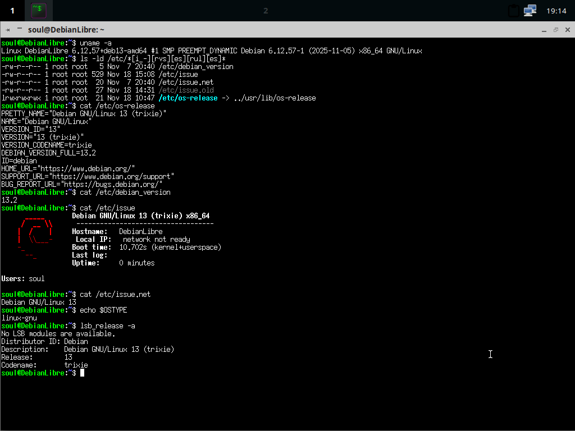The image size is (575, 431).
Task: Click the soul@DebianLibre: ~ title bar
Action: (281, 30)
